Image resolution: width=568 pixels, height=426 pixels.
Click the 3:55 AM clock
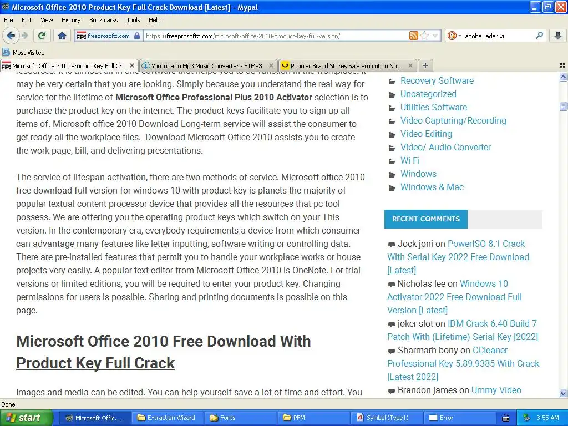tap(547, 418)
